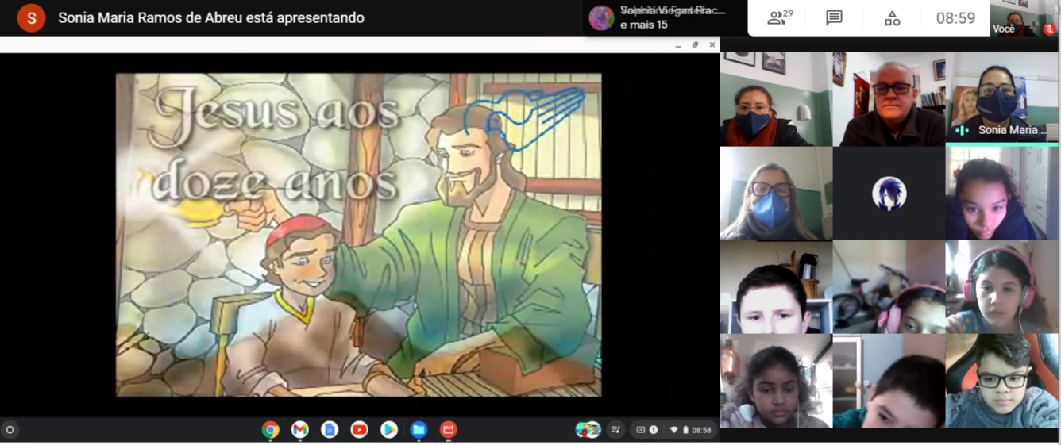Image resolution: width=1061 pixels, height=445 pixels.
Task: Open Gmail from the shelf
Action: pyautogui.click(x=300, y=429)
